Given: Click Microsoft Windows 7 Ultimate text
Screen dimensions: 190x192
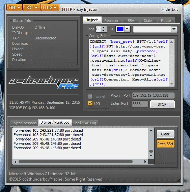Looking at the screenshot, I should [42, 174].
